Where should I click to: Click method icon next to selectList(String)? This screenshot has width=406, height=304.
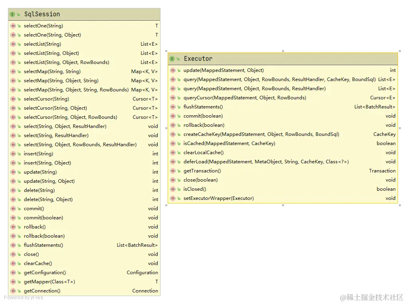pos(13,44)
